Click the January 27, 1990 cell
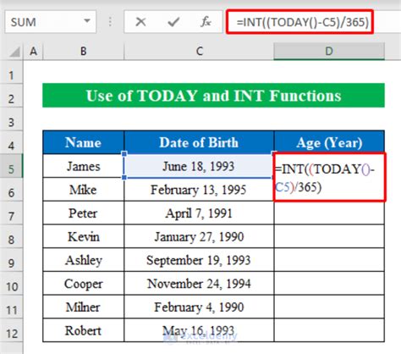This screenshot has height=354, width=401. 199,236
